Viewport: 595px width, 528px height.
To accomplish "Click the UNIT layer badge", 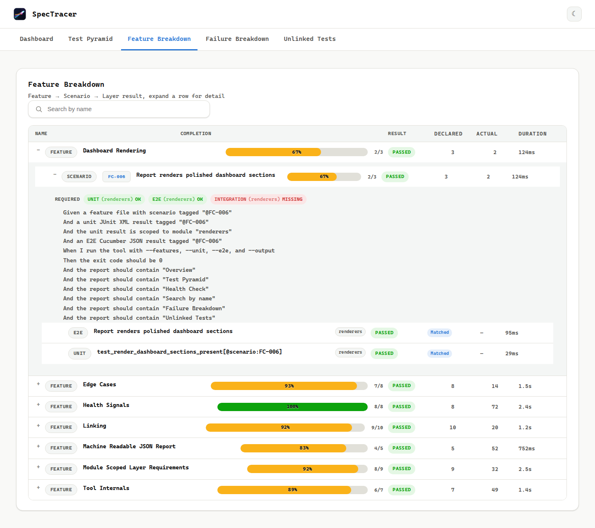I will [80, 353].
